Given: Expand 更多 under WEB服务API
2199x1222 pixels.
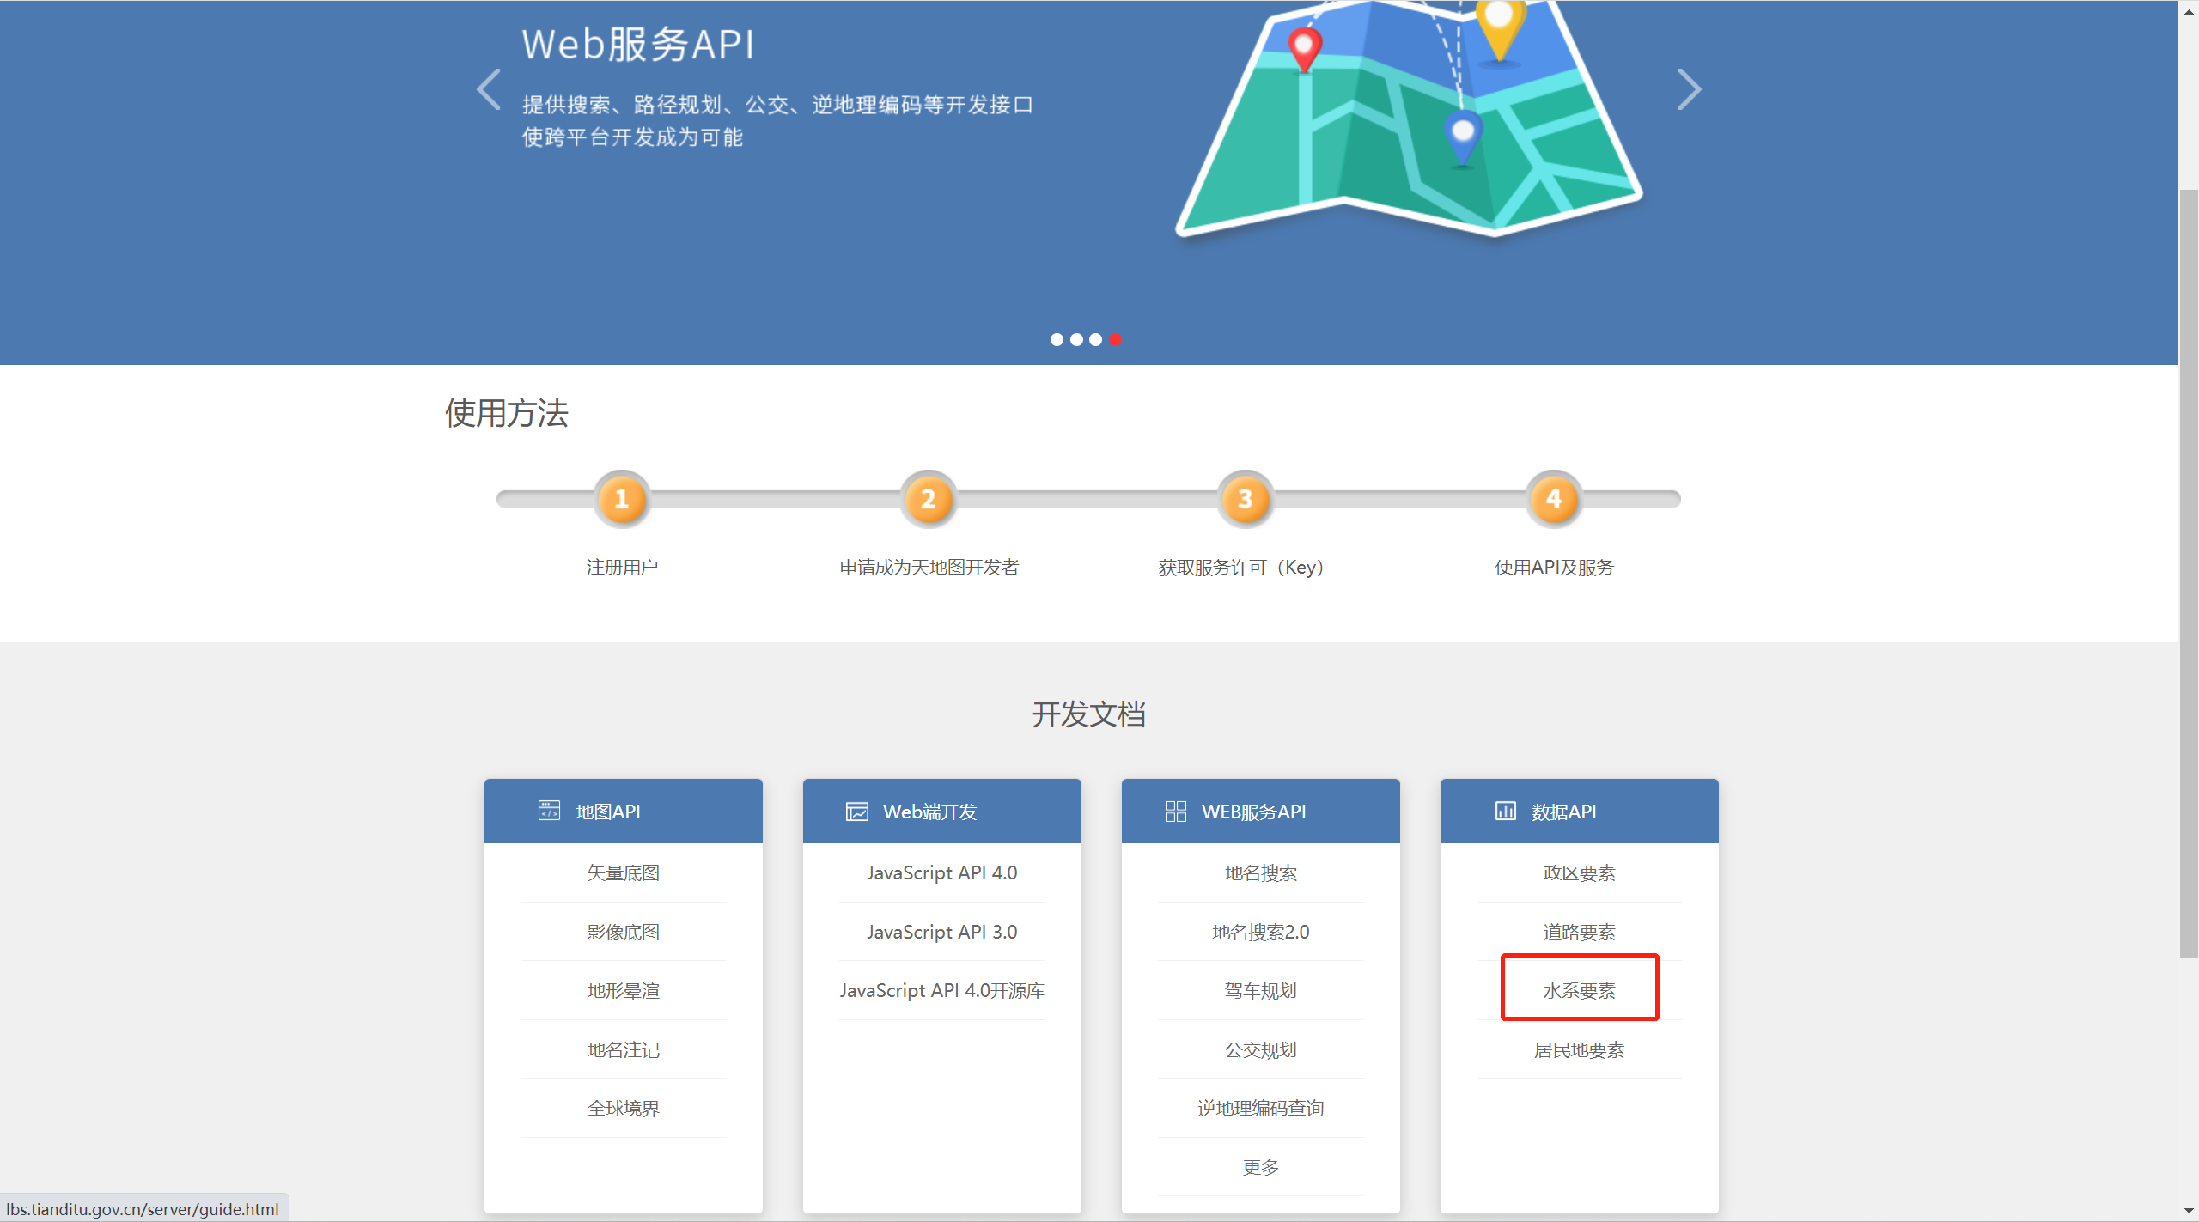Looking at the screenshot, I should pyautogui.click(x=1260, y=1167).
